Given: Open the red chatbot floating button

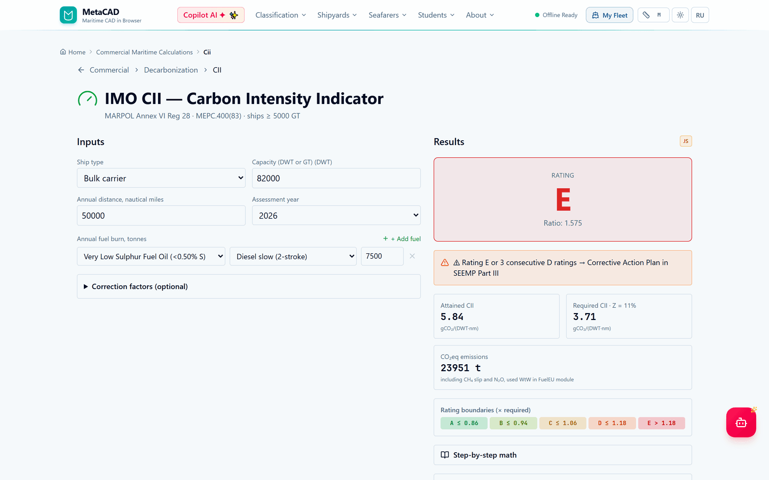Looking at the screenshot, I should click(x=741, y=422).
